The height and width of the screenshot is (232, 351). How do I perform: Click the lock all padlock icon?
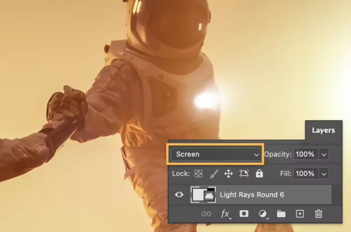tap(259, 173)
